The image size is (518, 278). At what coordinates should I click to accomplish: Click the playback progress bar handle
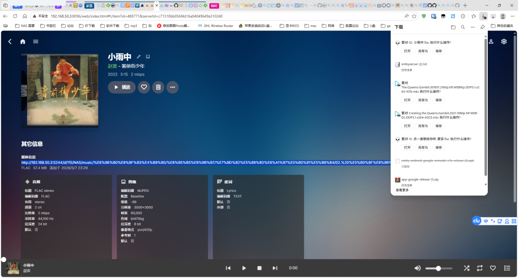point(3,259)
